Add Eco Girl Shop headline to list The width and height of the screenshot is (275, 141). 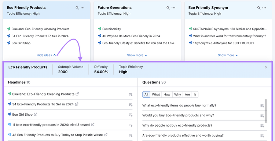[x=131, y=115]
